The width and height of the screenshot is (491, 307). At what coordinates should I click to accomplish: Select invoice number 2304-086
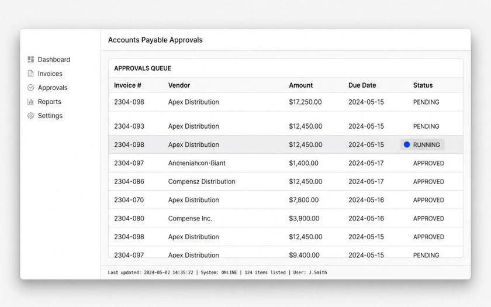[129, 181]
